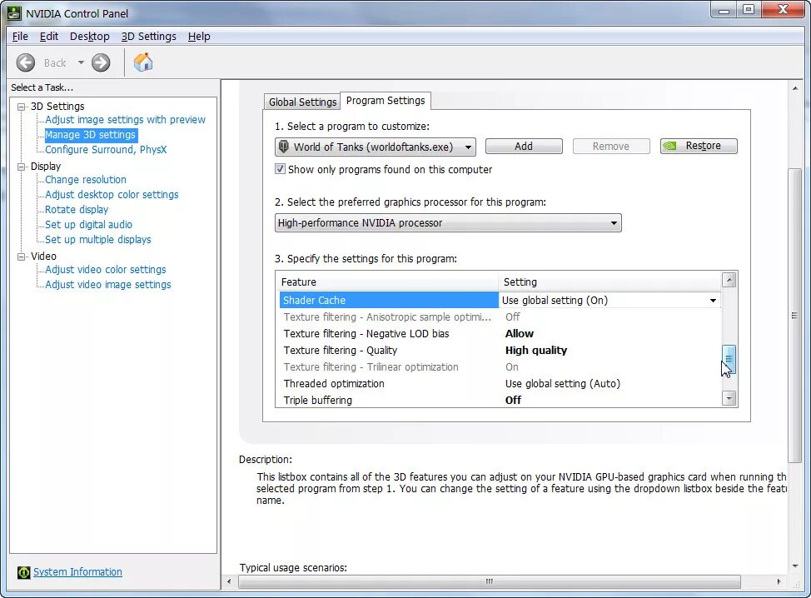This screenshot has width=811, height=598.
Task: Open the 3D Settings menu
Action: pos(148,36)
